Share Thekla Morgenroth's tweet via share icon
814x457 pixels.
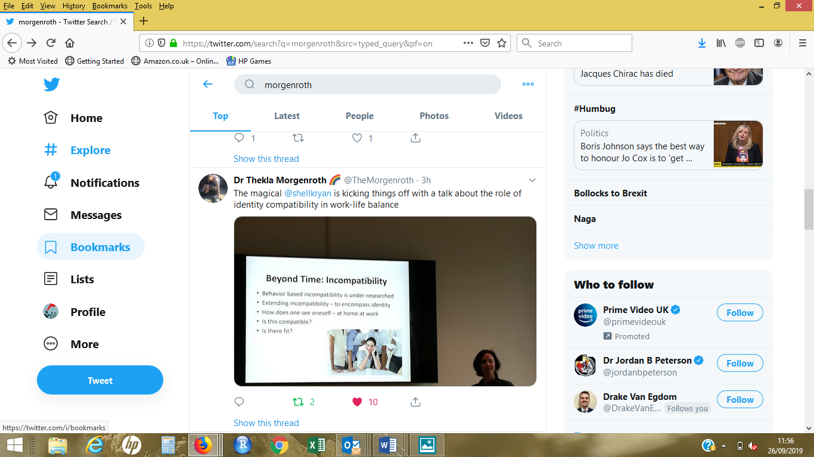click(x=416, y=402)
